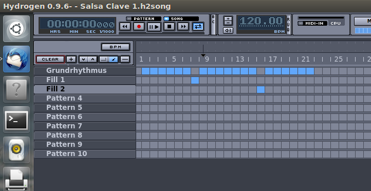Click the BPM timeline button
This screenshot has width=371, height=191.
[116, 47]
